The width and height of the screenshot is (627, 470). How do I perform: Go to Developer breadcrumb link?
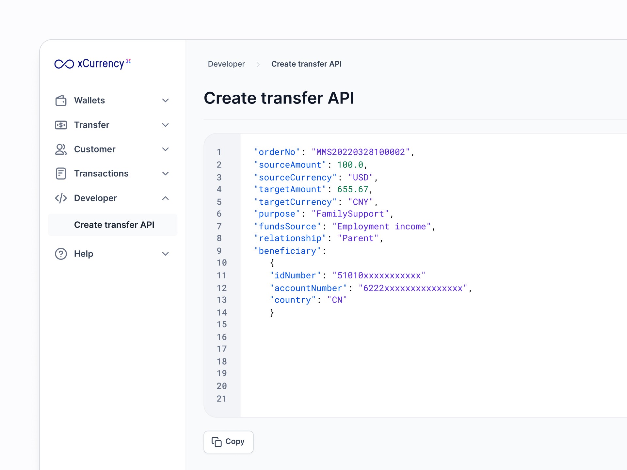226,64
